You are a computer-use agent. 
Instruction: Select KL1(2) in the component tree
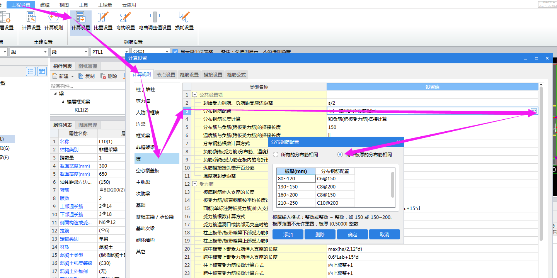82,110
